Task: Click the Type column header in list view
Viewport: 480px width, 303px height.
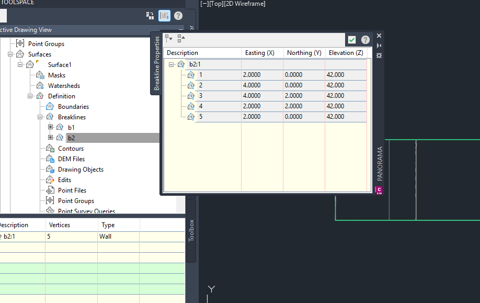Action: (119, 225)
